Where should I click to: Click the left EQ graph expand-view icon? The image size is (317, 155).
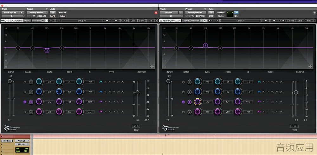(152, 66)
